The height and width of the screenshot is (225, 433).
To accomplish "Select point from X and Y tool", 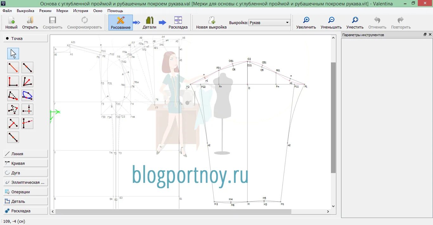I will click(28, 109).
